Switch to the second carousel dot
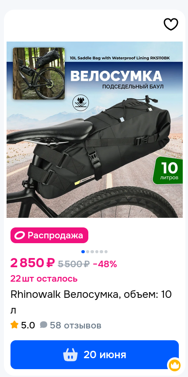The width and height of the screenshot is (188, 377). (87, 252)
